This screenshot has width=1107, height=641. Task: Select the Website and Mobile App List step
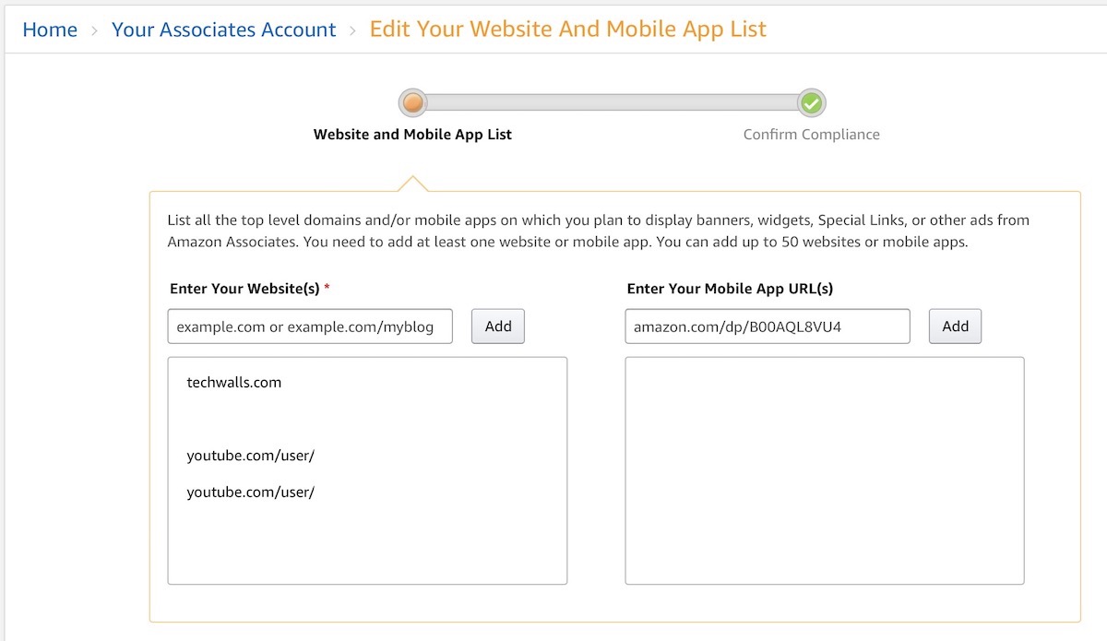point(412,135)
